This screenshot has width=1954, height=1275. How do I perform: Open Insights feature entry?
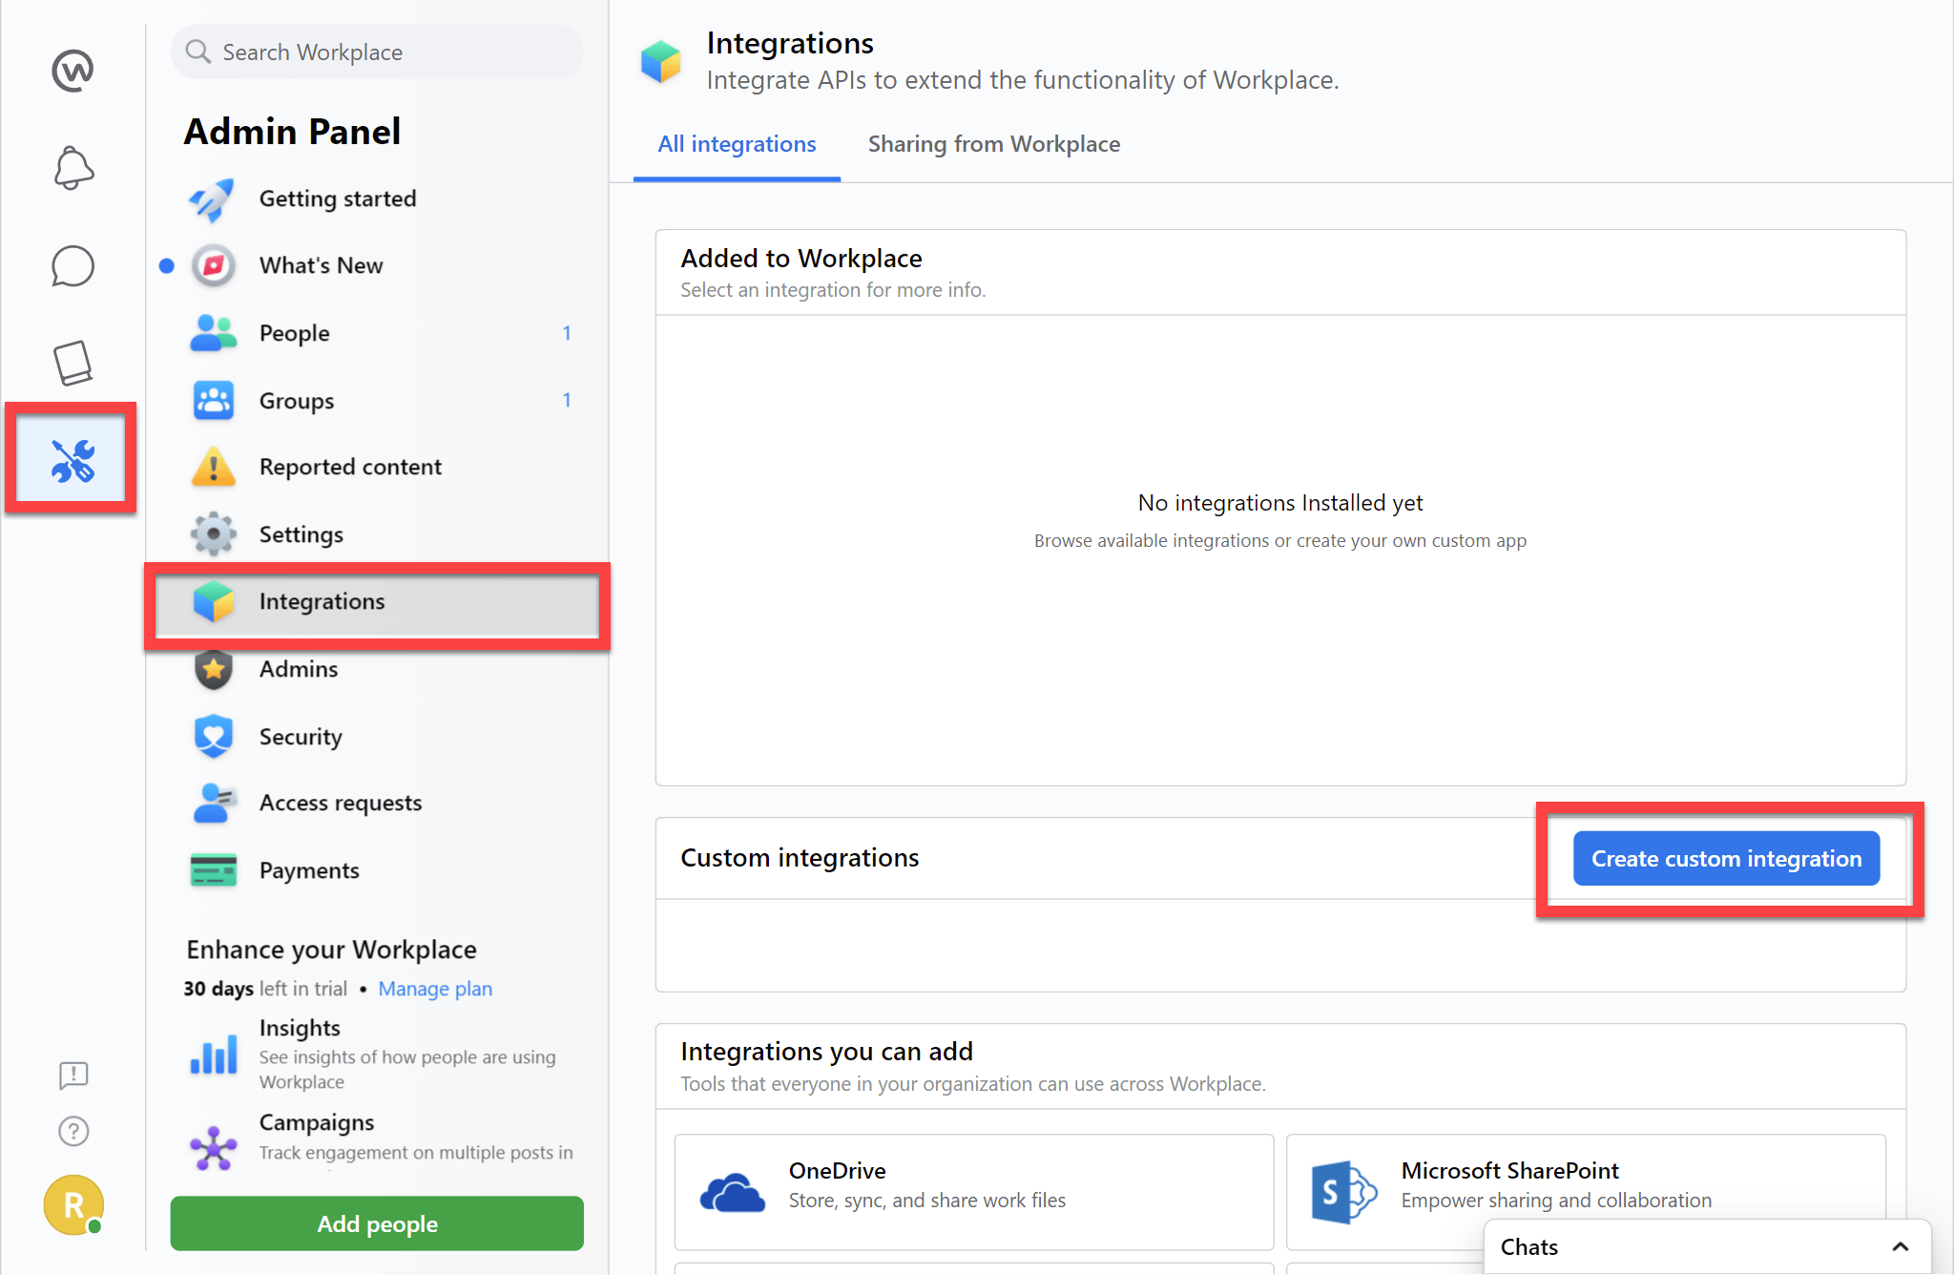click(378, 1055)
